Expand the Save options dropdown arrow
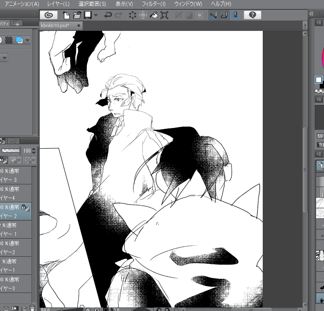324x311 pixels. tap(96, 15)
